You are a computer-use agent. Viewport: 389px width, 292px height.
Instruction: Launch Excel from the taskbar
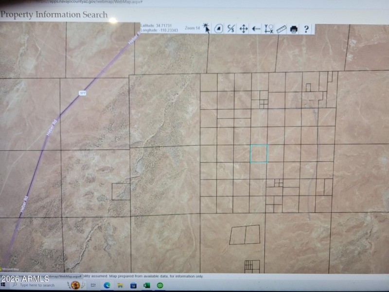click(x=145, y=284)
